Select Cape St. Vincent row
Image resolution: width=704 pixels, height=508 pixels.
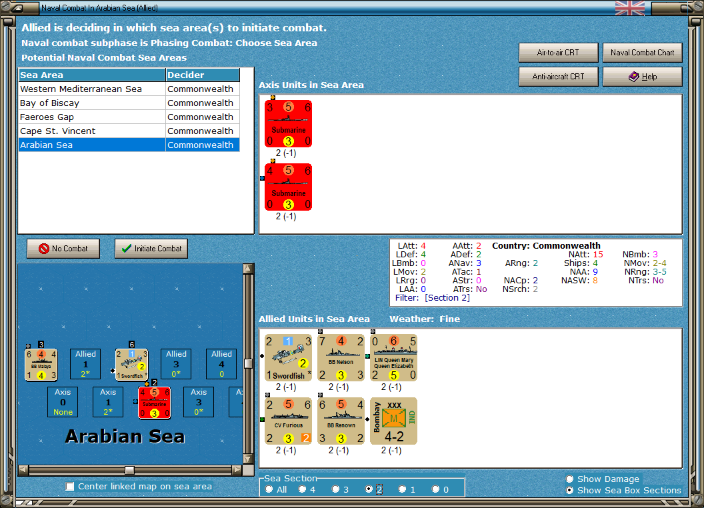point(129,131)
